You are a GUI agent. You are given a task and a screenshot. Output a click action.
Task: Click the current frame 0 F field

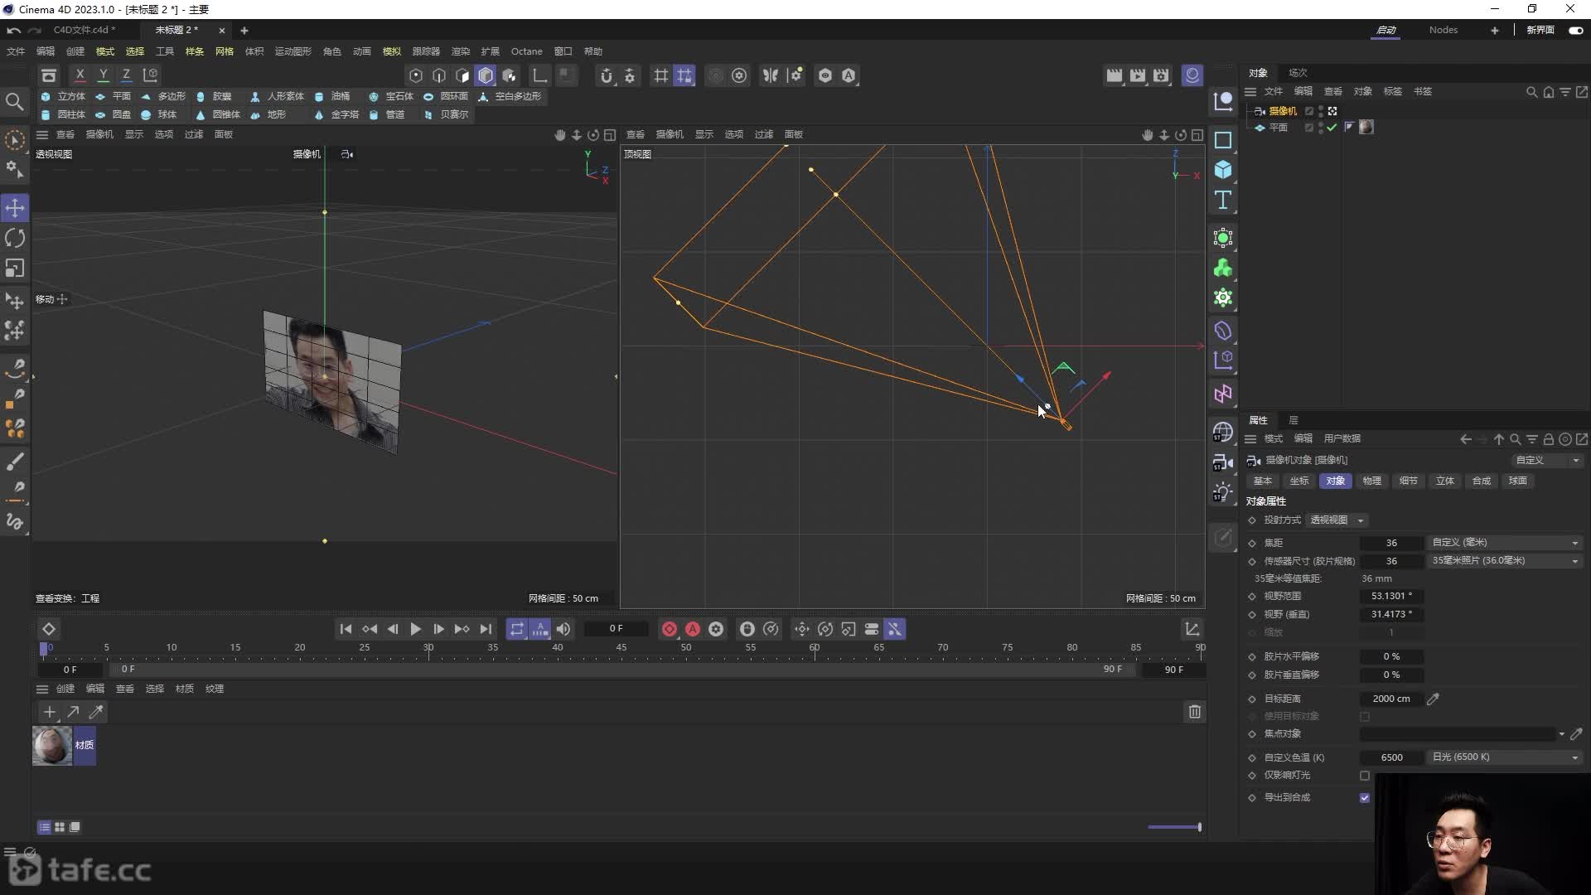pos(616,629)
